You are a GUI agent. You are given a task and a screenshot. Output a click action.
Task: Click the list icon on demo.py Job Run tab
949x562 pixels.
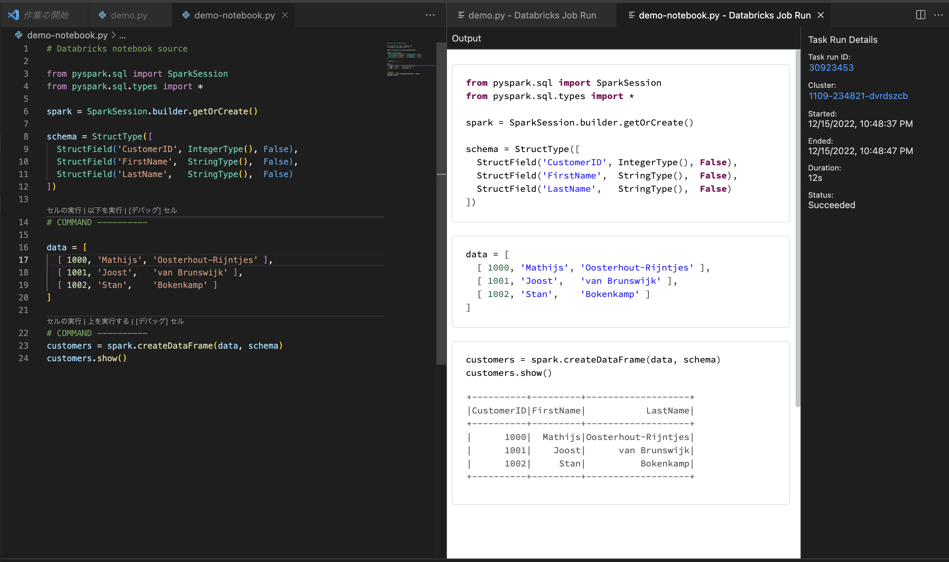461,15
